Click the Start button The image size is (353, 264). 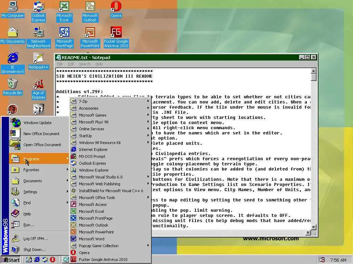(11, 260)
